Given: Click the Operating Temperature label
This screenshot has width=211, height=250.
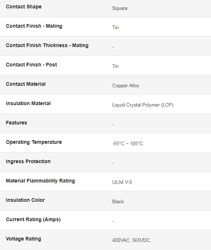Looking at the screenshot, I should coord(34,142).
